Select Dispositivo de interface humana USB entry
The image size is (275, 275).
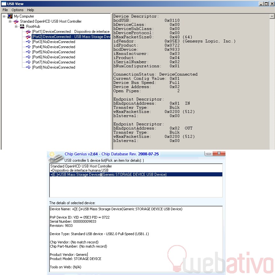click(79, 170)
